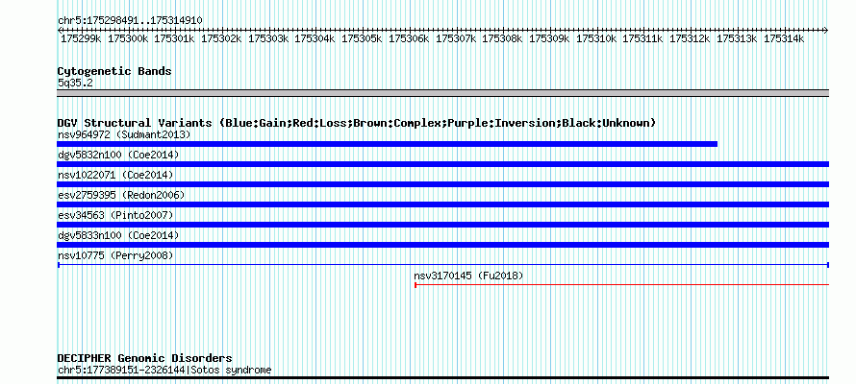Click the 175313k ruler tick label
The image size is (856, 384).
[737, 38]
